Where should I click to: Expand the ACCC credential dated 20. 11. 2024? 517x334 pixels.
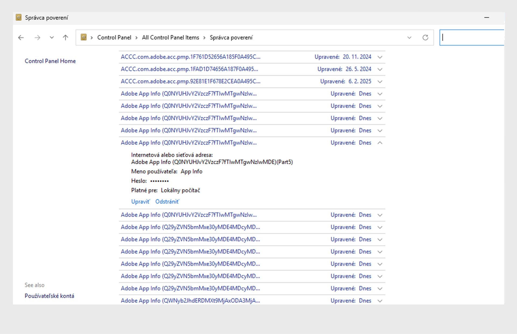pos(380,57)
